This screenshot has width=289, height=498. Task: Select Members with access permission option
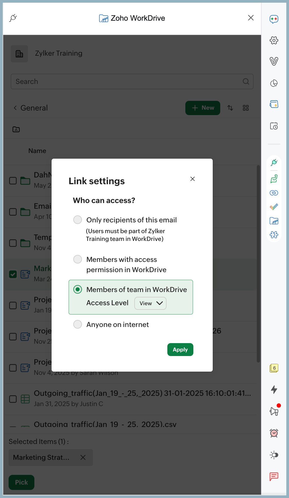[78, 259]
